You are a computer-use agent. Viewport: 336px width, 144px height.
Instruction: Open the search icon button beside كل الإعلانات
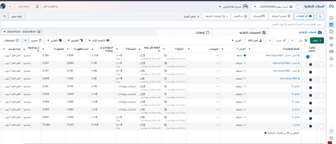(320, 16)
